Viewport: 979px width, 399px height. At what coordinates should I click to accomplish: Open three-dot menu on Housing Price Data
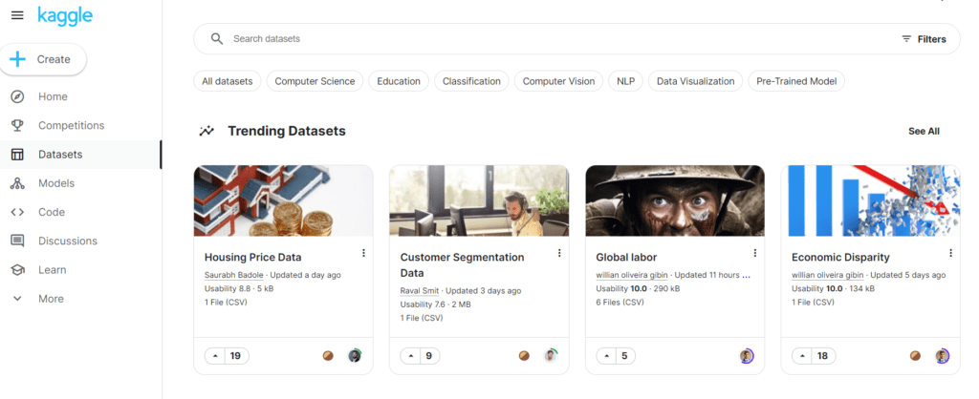point(363,253)
